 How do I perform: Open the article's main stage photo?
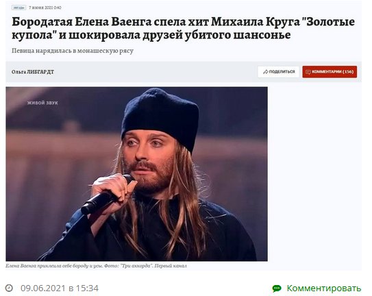136,174
